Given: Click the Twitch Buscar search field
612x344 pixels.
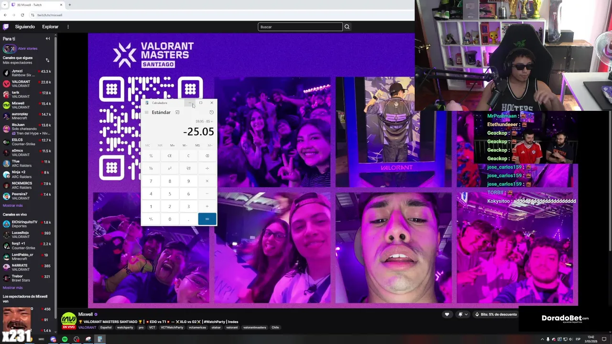Looking at the screenshot, I should pos(300,27).
